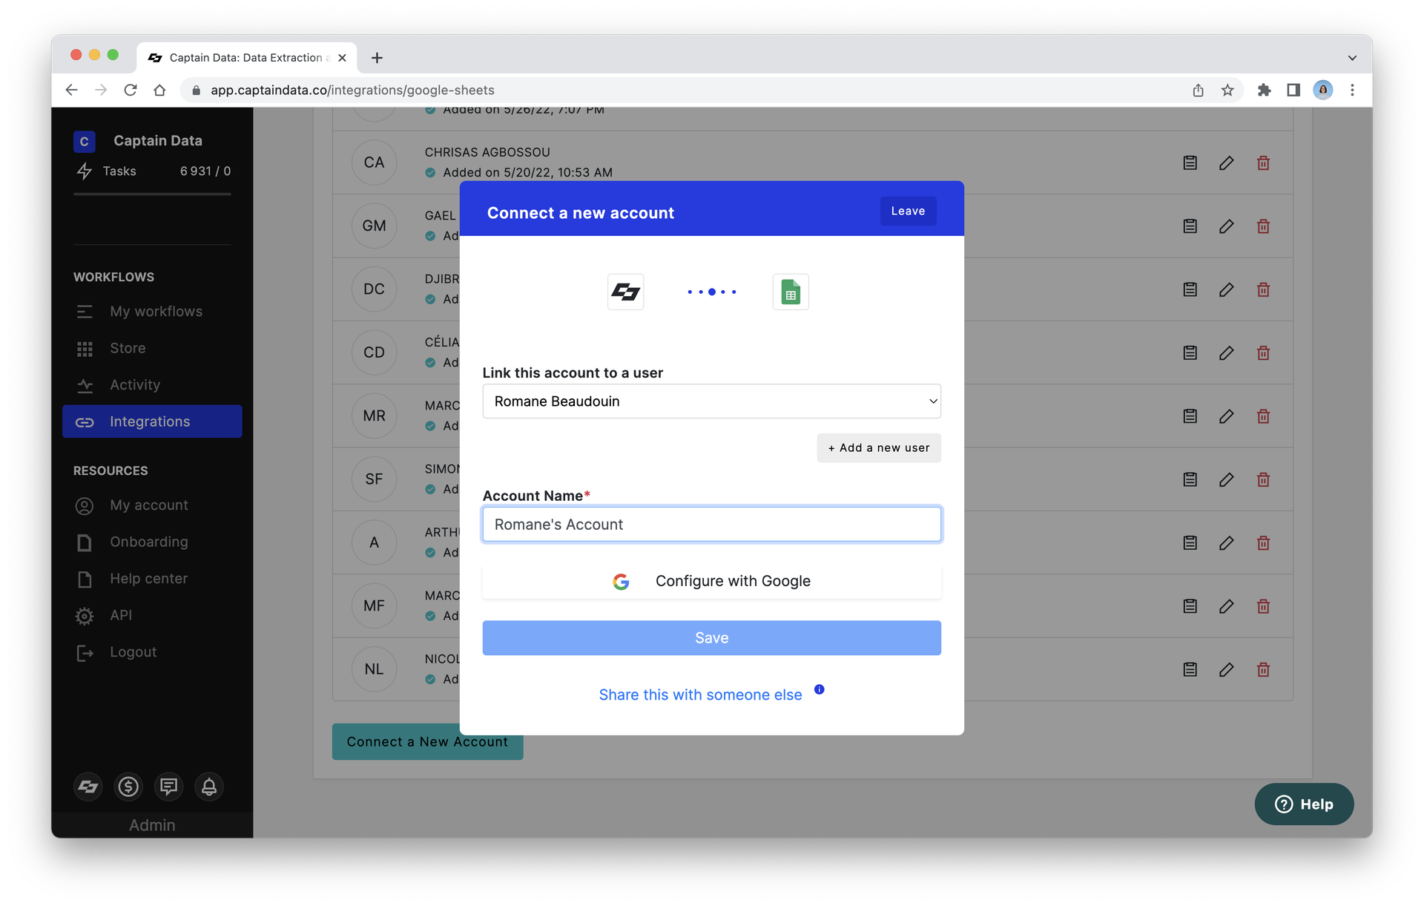Edit the MR account row

(1227, 416)
